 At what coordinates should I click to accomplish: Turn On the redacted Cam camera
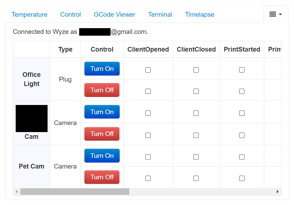click(102, 112)
